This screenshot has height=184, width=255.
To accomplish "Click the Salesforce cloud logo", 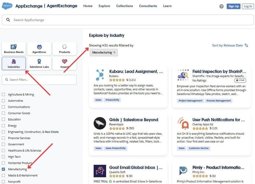I will click(x=7, y=6).
